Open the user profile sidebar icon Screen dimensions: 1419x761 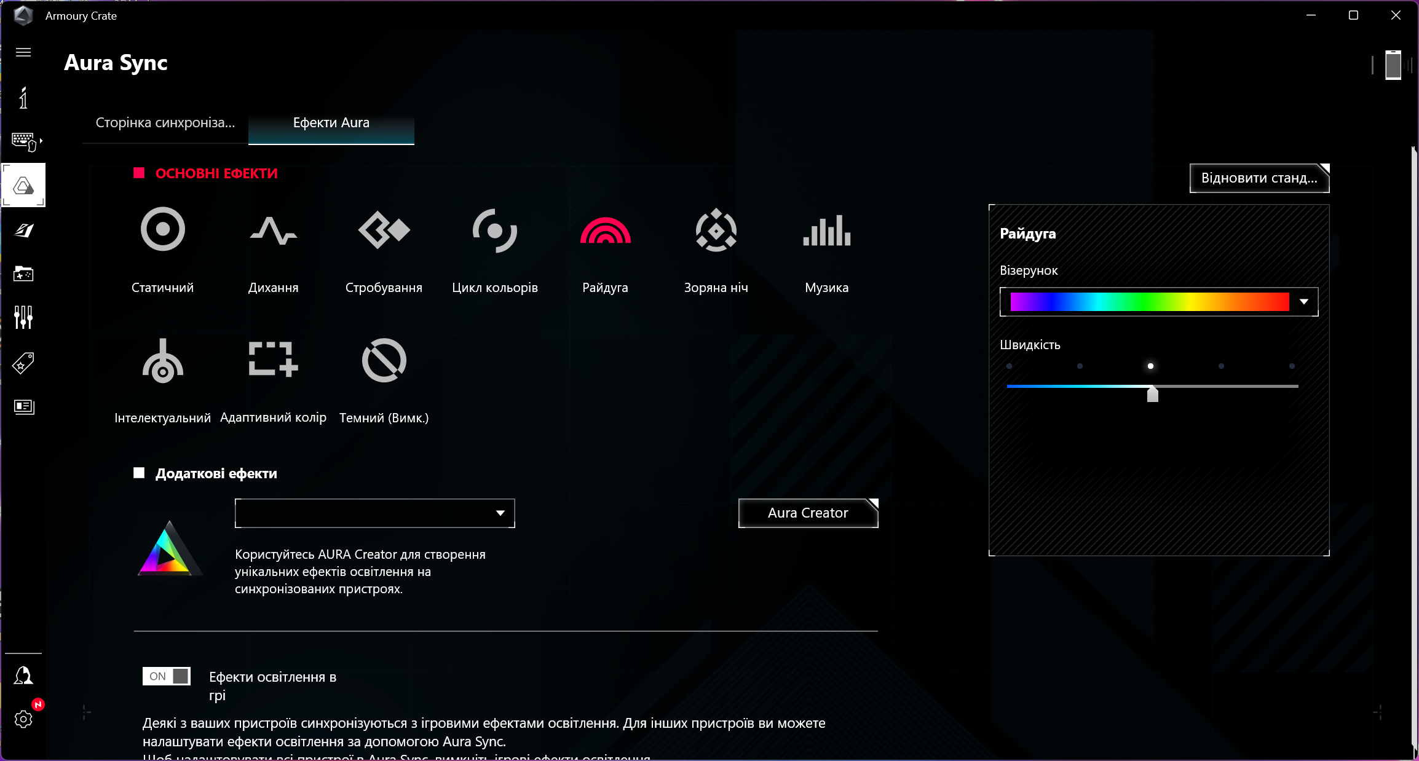(23, 675)
